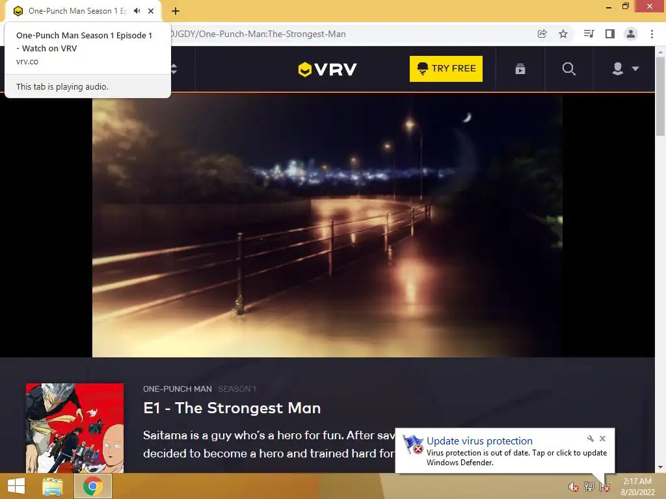Screen dimensions: 666x499
Task: Expand the channel selector arrows in VRV header
Action: (174, 69)
